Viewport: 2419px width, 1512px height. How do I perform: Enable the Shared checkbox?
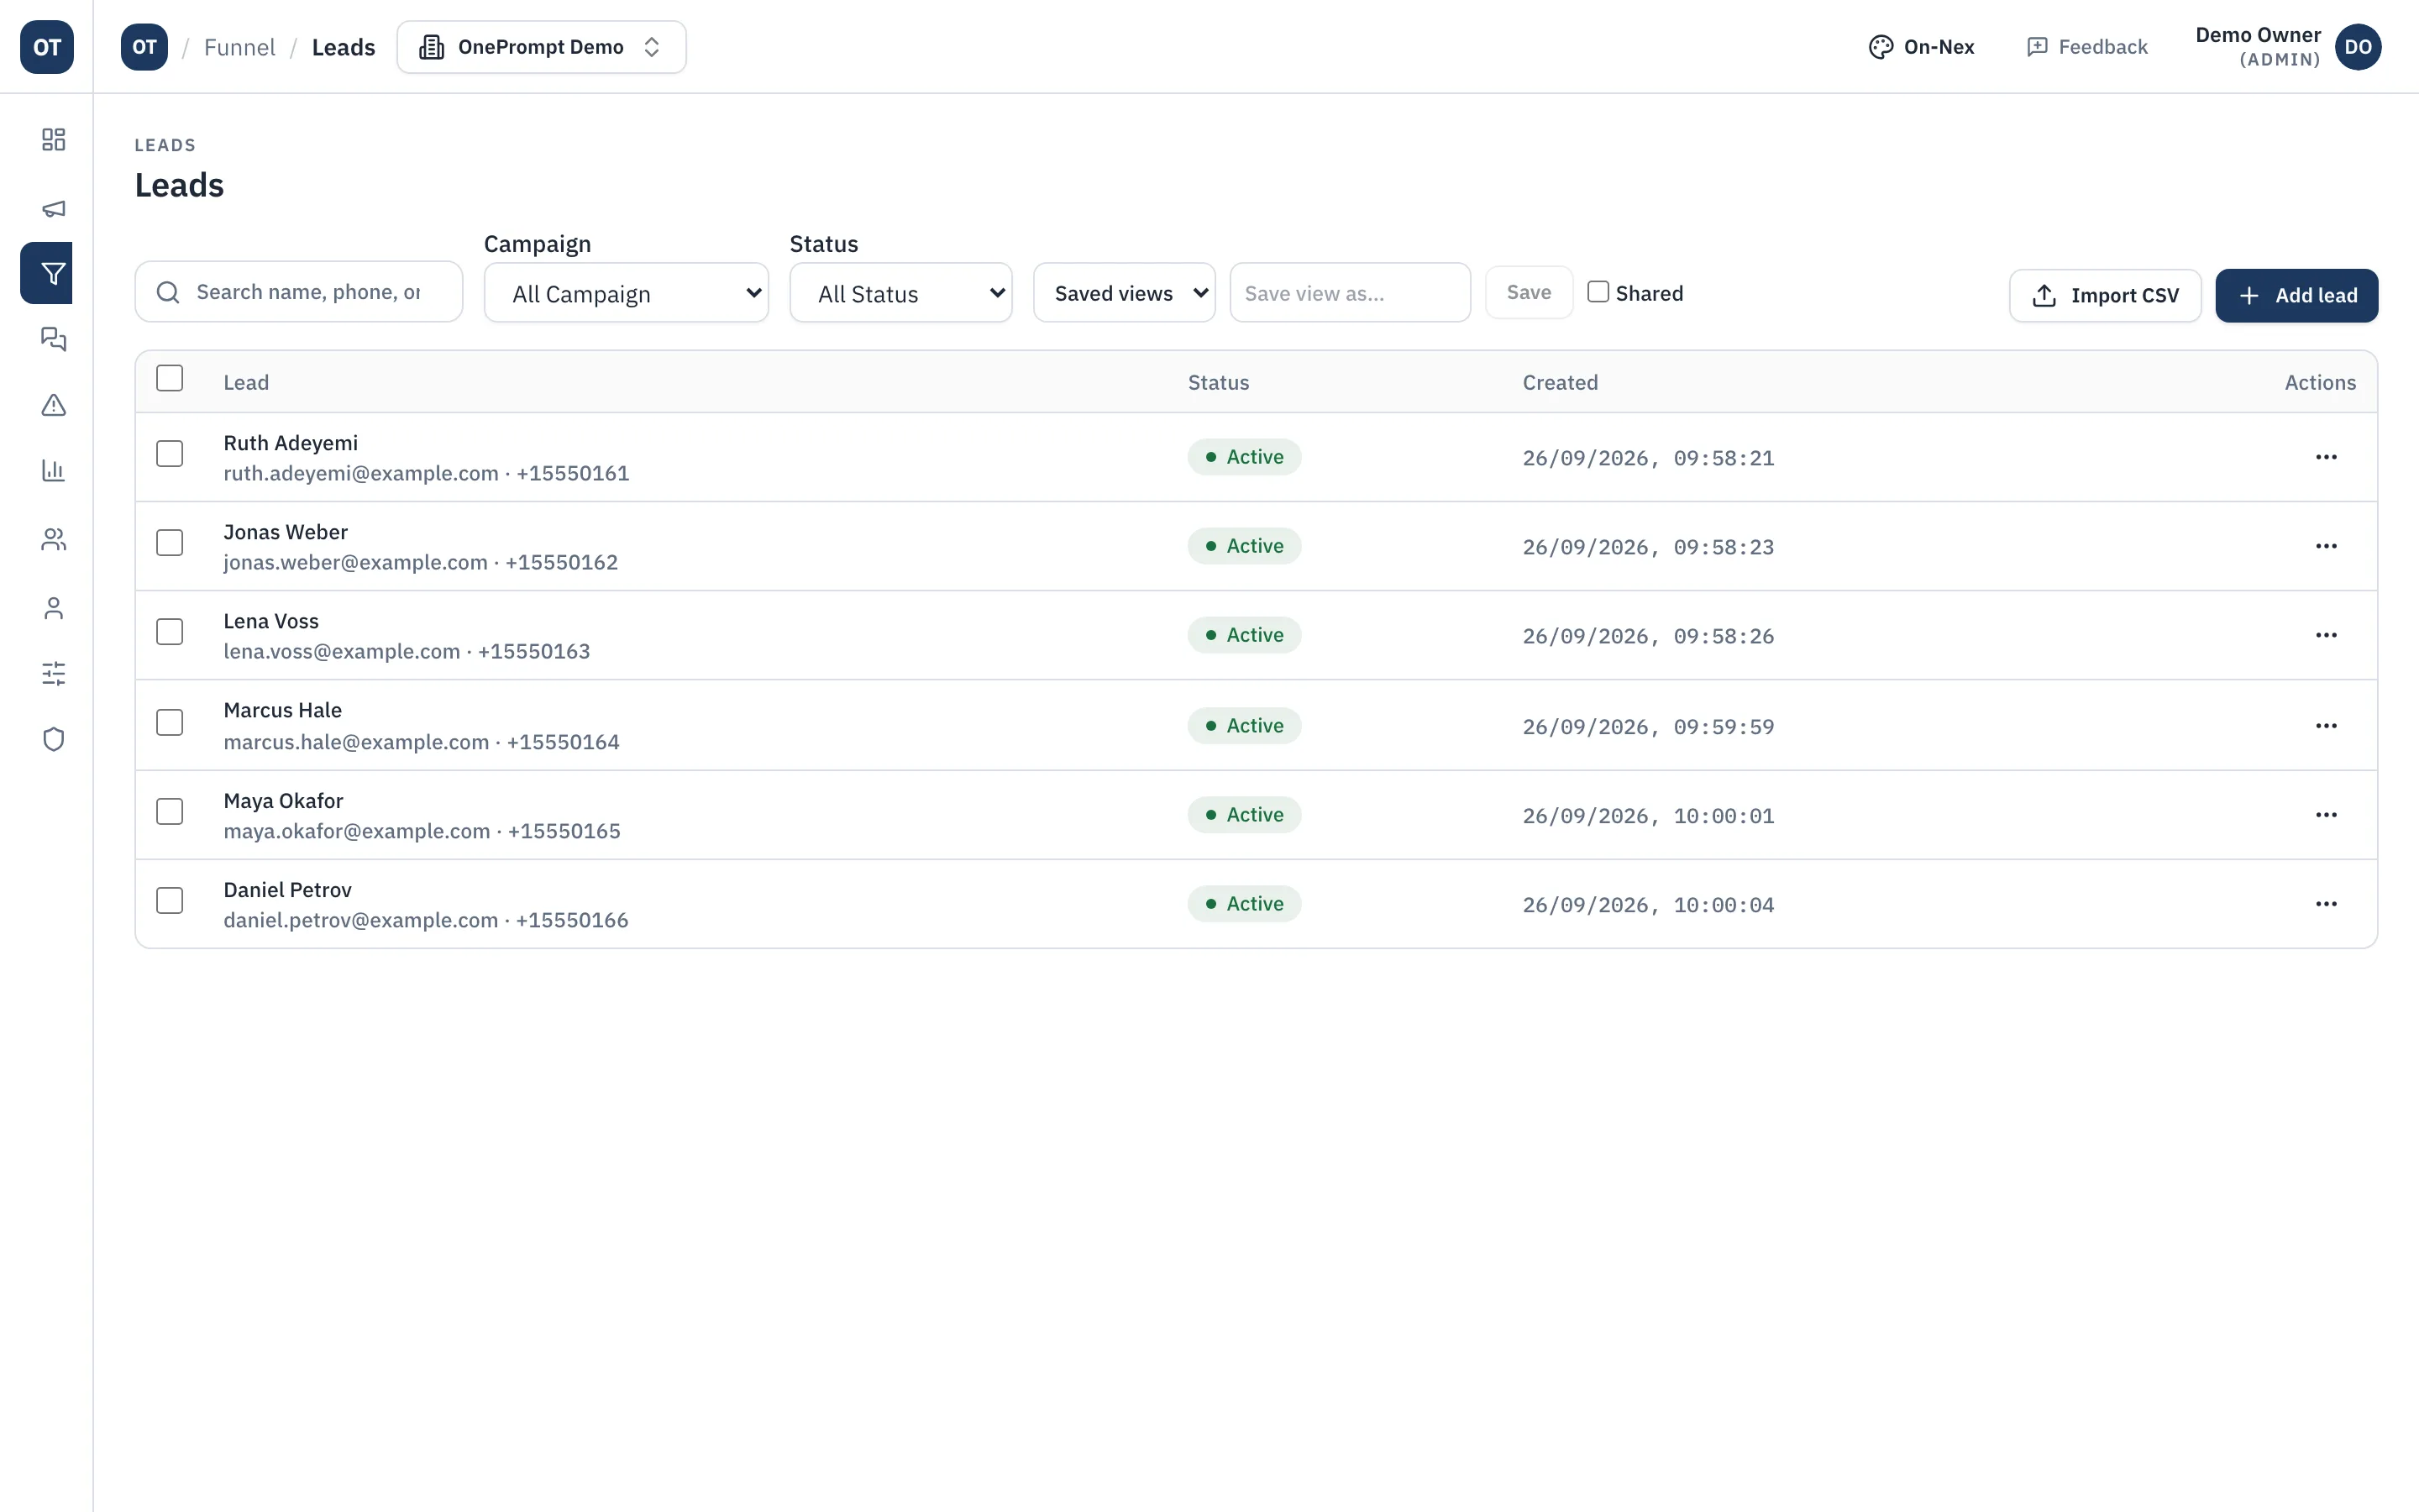(1598, 292)
